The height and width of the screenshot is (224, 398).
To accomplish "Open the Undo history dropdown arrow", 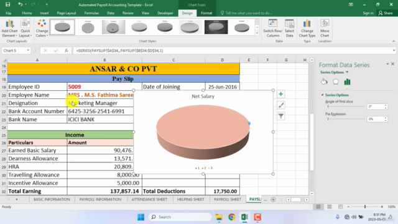I will (x=25, y=4).
